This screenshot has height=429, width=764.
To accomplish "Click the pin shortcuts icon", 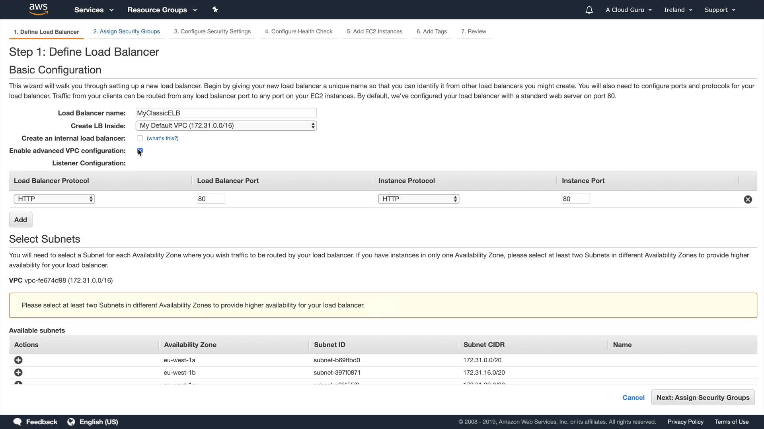I will (215, 10).
